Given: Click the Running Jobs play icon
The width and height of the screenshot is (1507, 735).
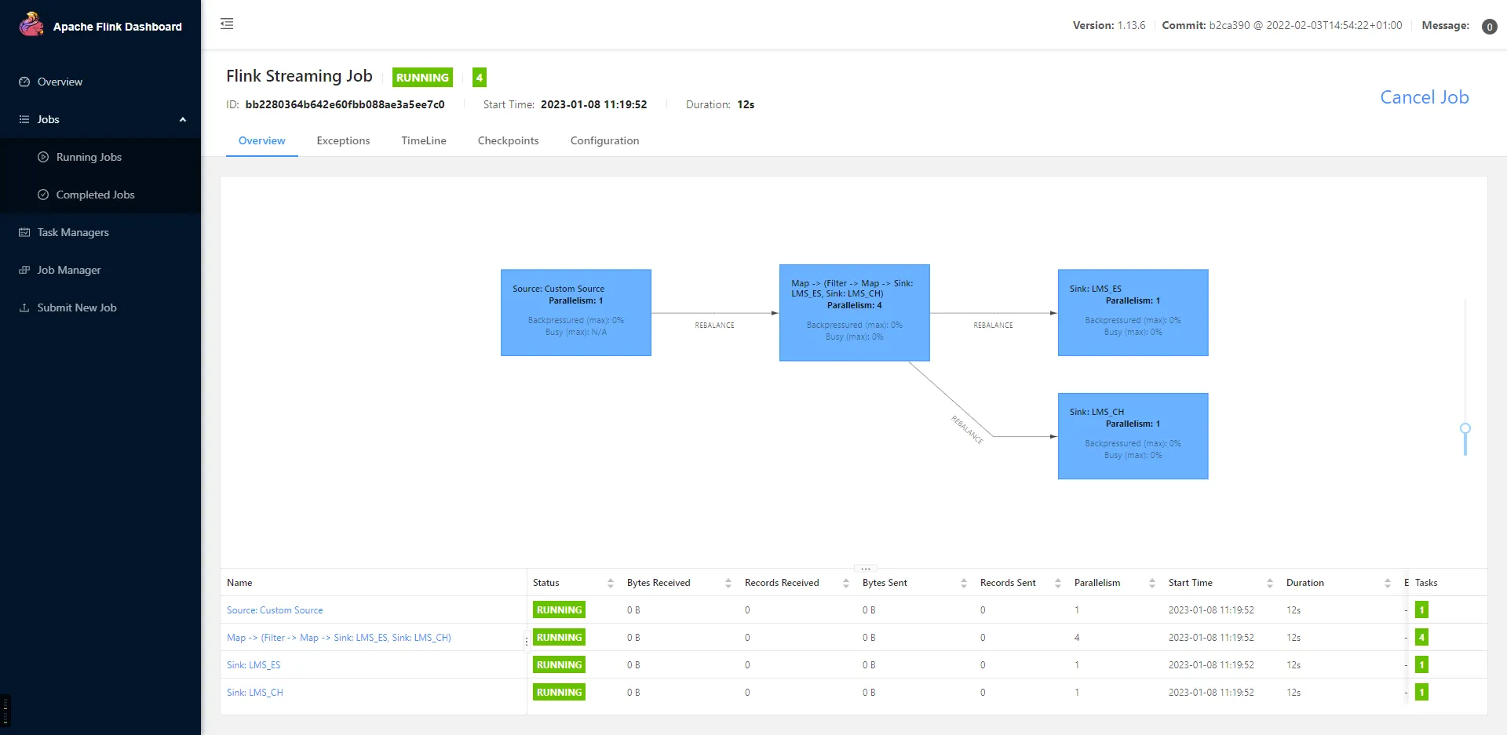Looking at the screenshot, I should tap(43, 157).
